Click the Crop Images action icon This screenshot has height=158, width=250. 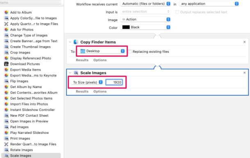(6, 53)
